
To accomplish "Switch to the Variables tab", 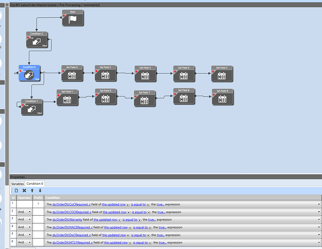I will (x=17, y=184).
